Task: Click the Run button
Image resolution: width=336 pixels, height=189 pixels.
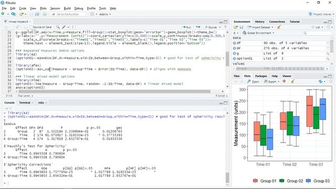Action: coord(186,27)
